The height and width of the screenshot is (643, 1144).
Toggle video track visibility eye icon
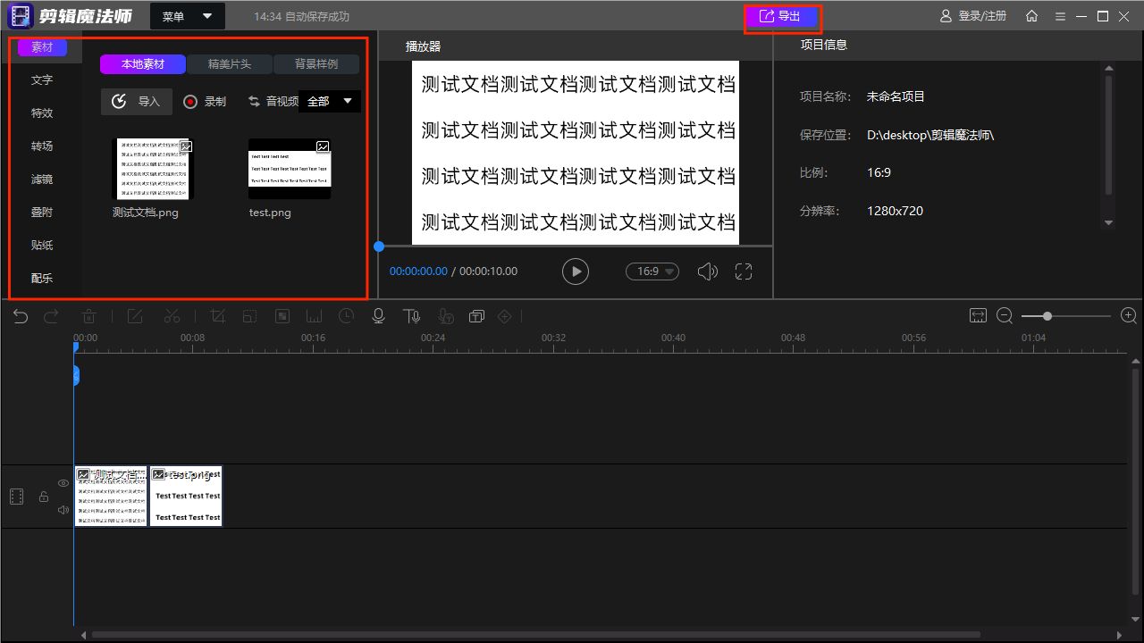[63, 483]
